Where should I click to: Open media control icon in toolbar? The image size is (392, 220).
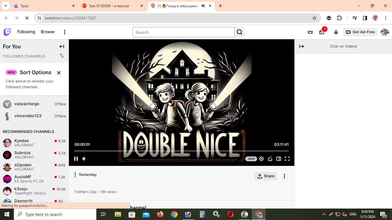355,18
